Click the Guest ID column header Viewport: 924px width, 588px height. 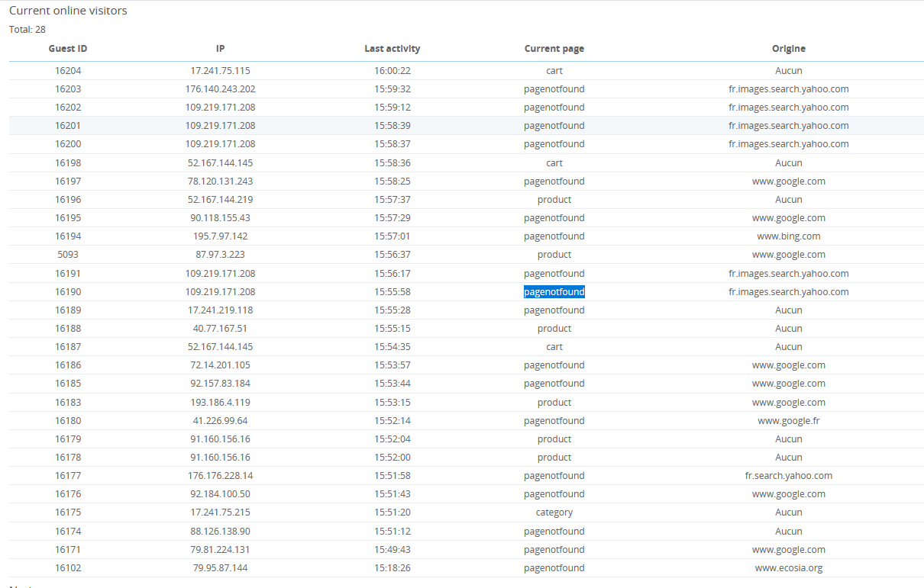68,49
